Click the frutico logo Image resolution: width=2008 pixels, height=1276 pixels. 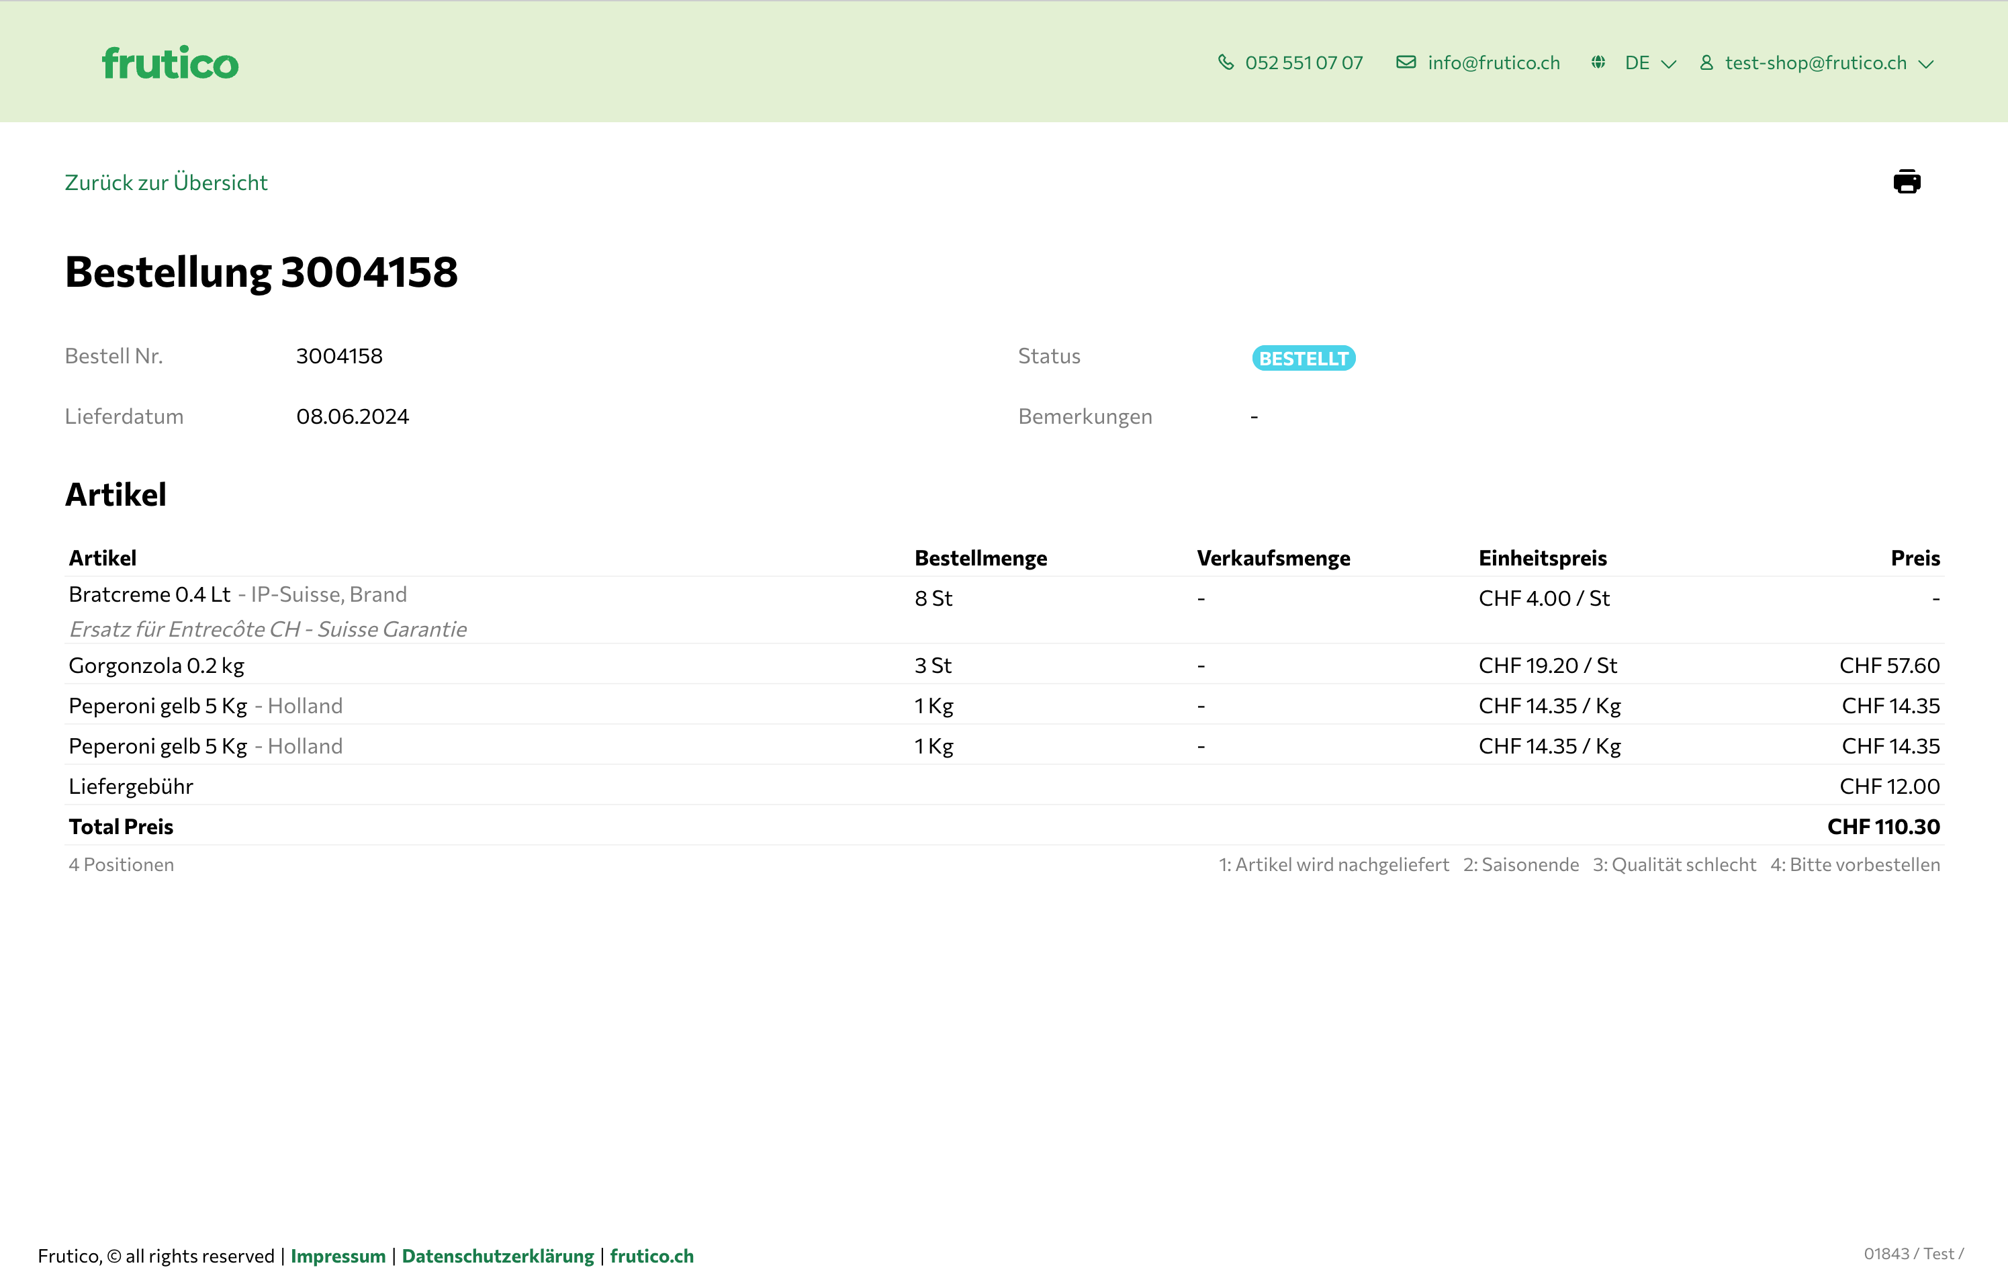click(x=170, y=63)
